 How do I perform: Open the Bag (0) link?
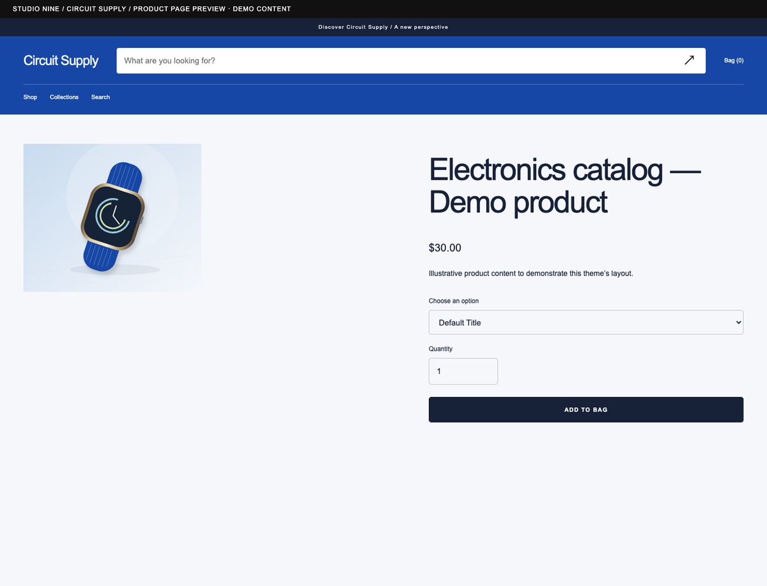[733, 60]
